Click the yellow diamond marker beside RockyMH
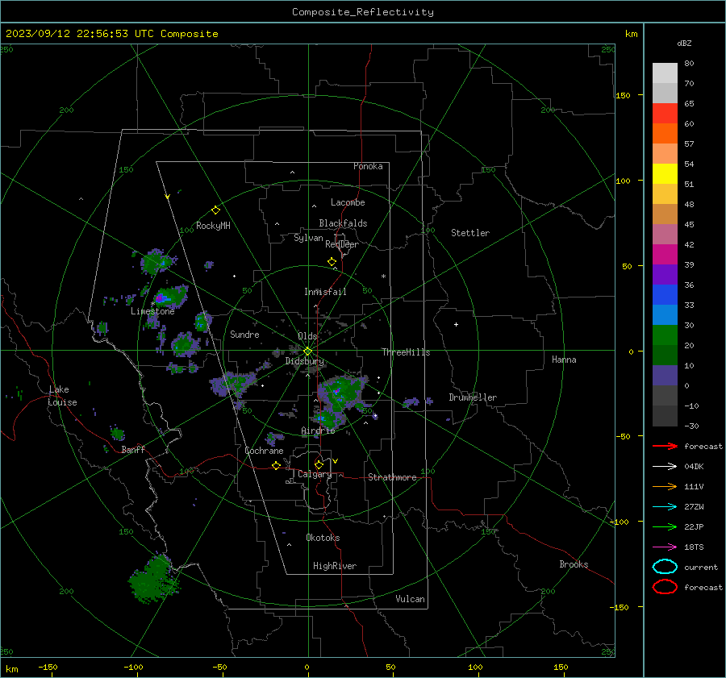The width and height of the screenshot is (726, 678). click(215, 210)
